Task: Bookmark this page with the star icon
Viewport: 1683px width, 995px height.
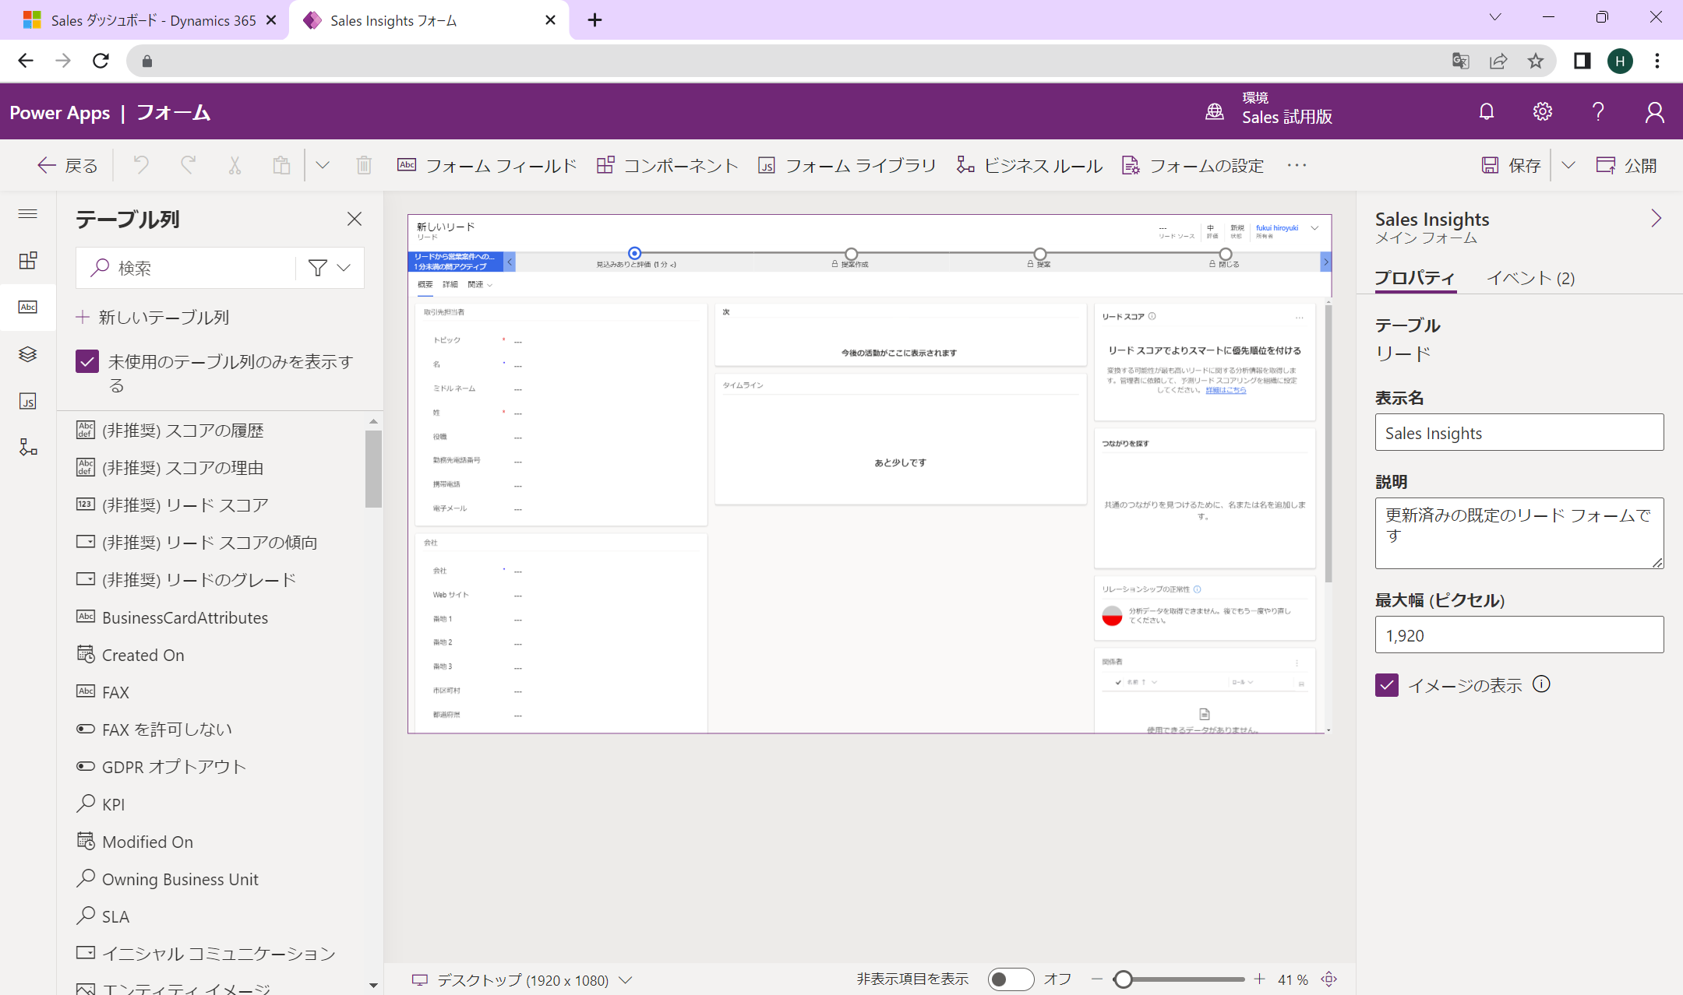Action: pyautogui.click(x=1536, y=61)
